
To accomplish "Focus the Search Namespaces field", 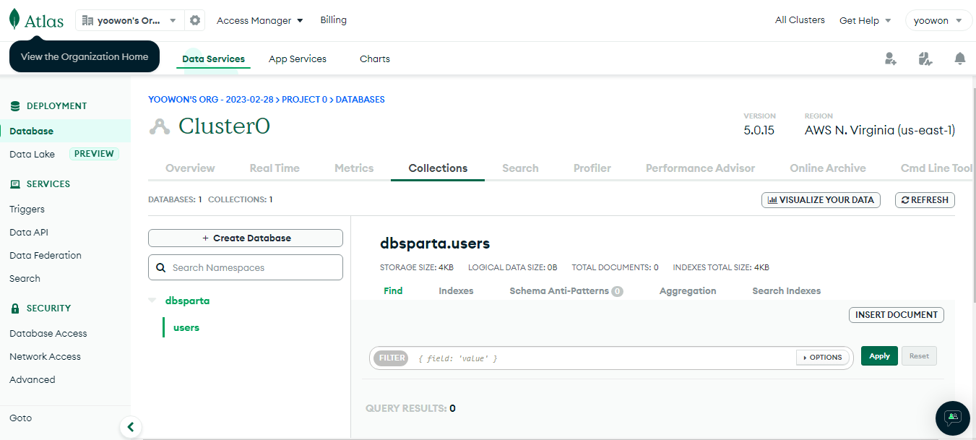I will coord(246,267).
